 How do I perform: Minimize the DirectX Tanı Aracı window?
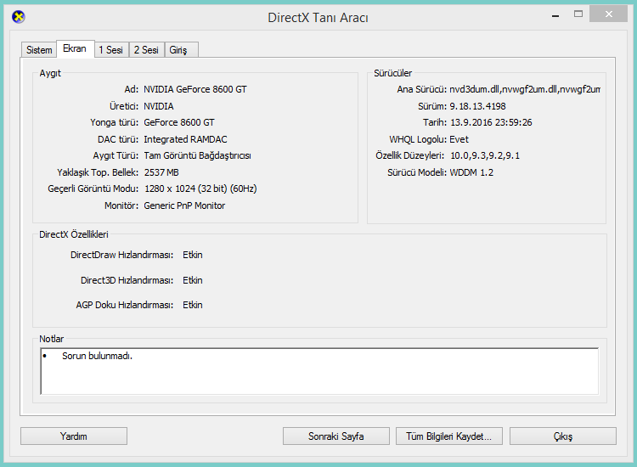point(555,15)
